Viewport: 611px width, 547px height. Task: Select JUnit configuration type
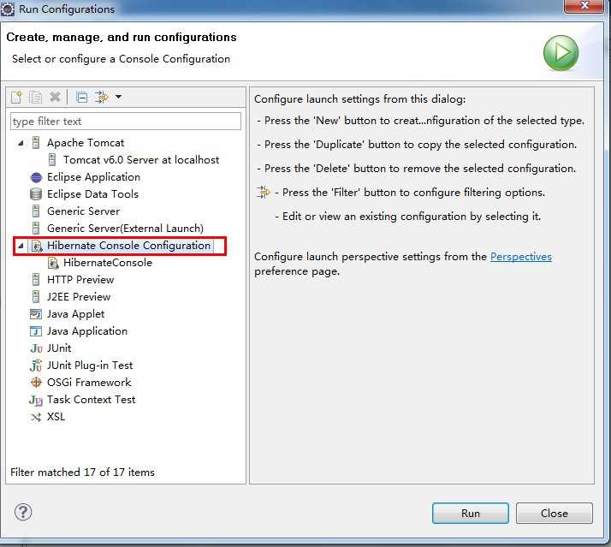tap(59, 348)
